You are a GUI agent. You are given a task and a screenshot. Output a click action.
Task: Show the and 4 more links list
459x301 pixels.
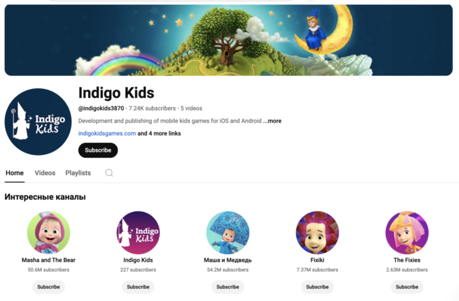point(159,133)
